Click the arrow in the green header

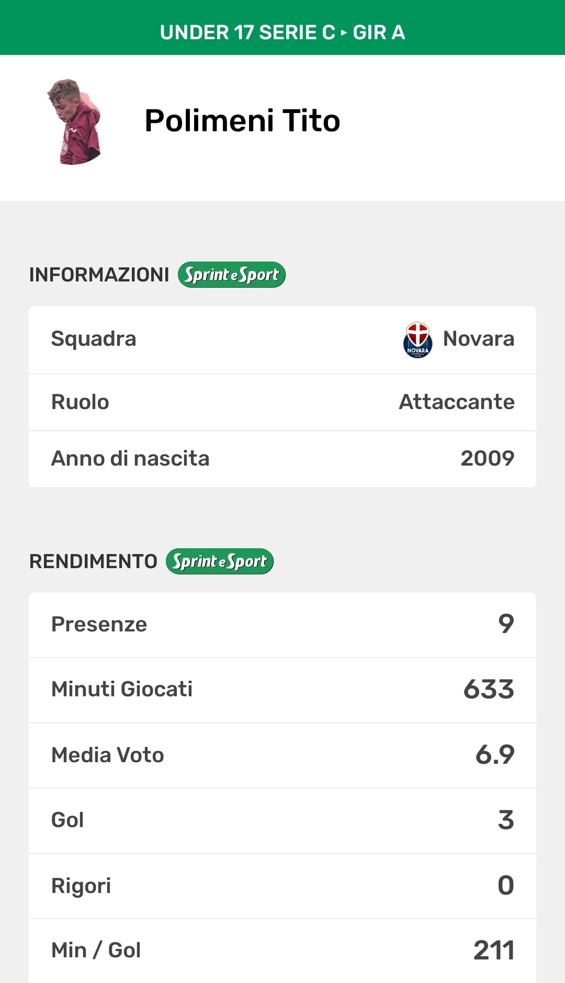point(344,32)
